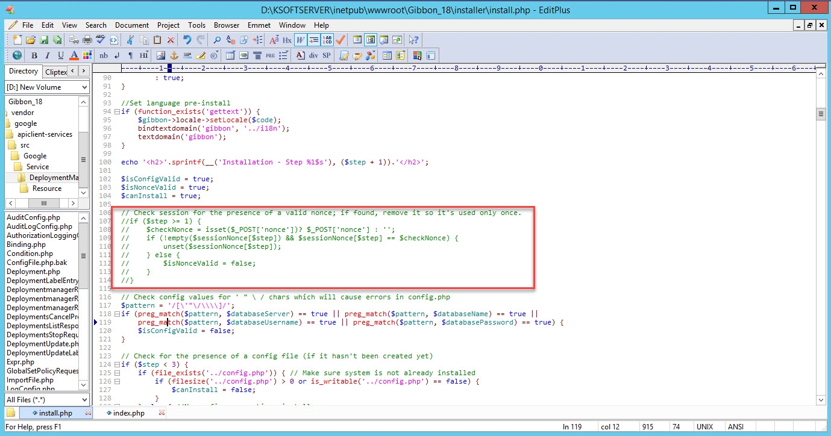Insert PRE tag icon
831x436 pixels.
270,55
